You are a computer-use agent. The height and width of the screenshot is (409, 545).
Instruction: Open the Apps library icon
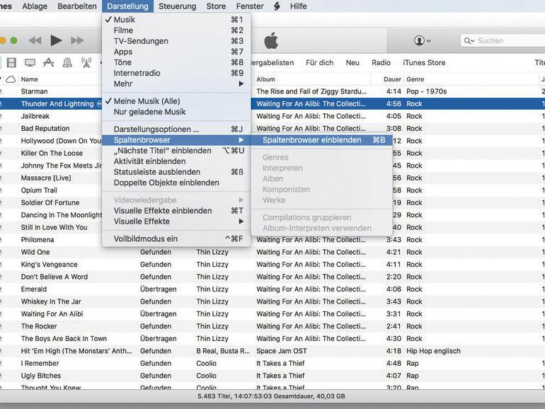coord(49,63)
